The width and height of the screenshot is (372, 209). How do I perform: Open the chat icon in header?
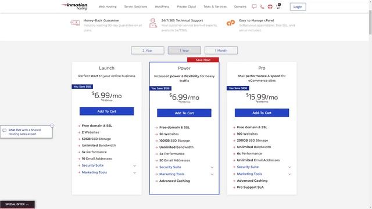[254, 6]
